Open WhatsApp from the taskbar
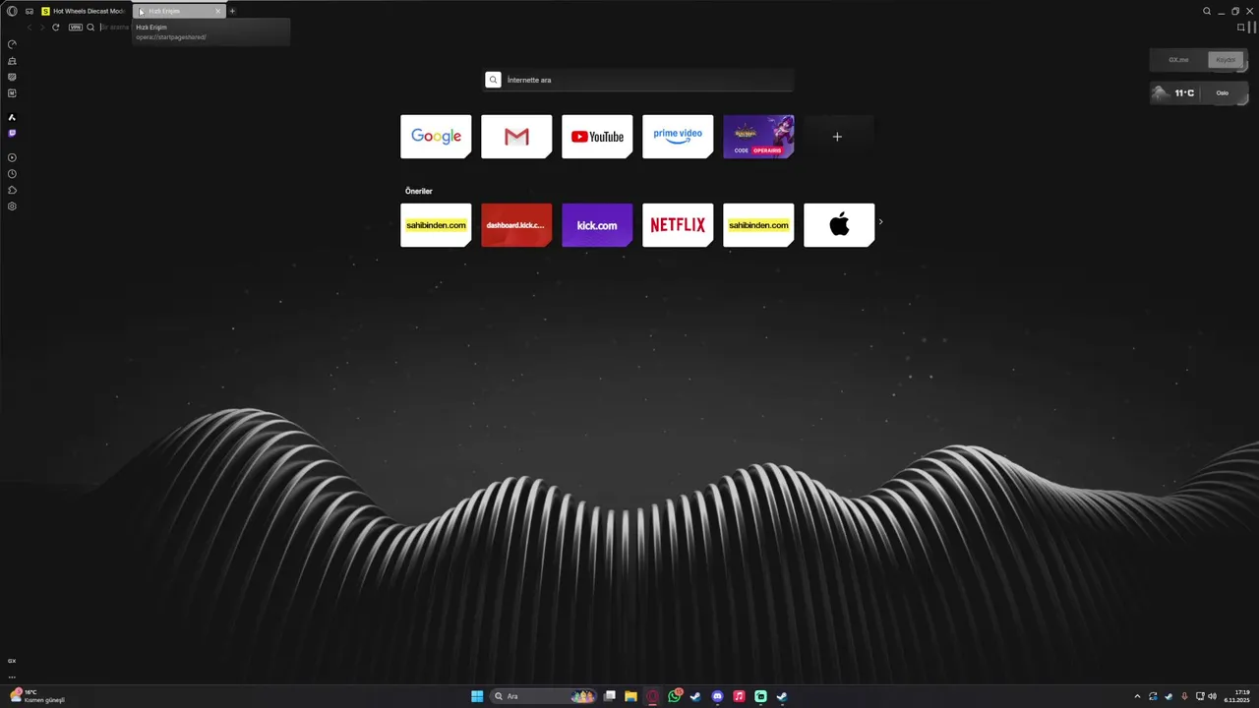The height and width of the screenshot is (708, 1259). (x=675, y=696)
